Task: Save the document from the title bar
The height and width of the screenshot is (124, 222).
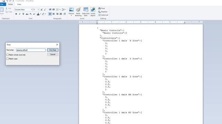Action: point(4,1)
